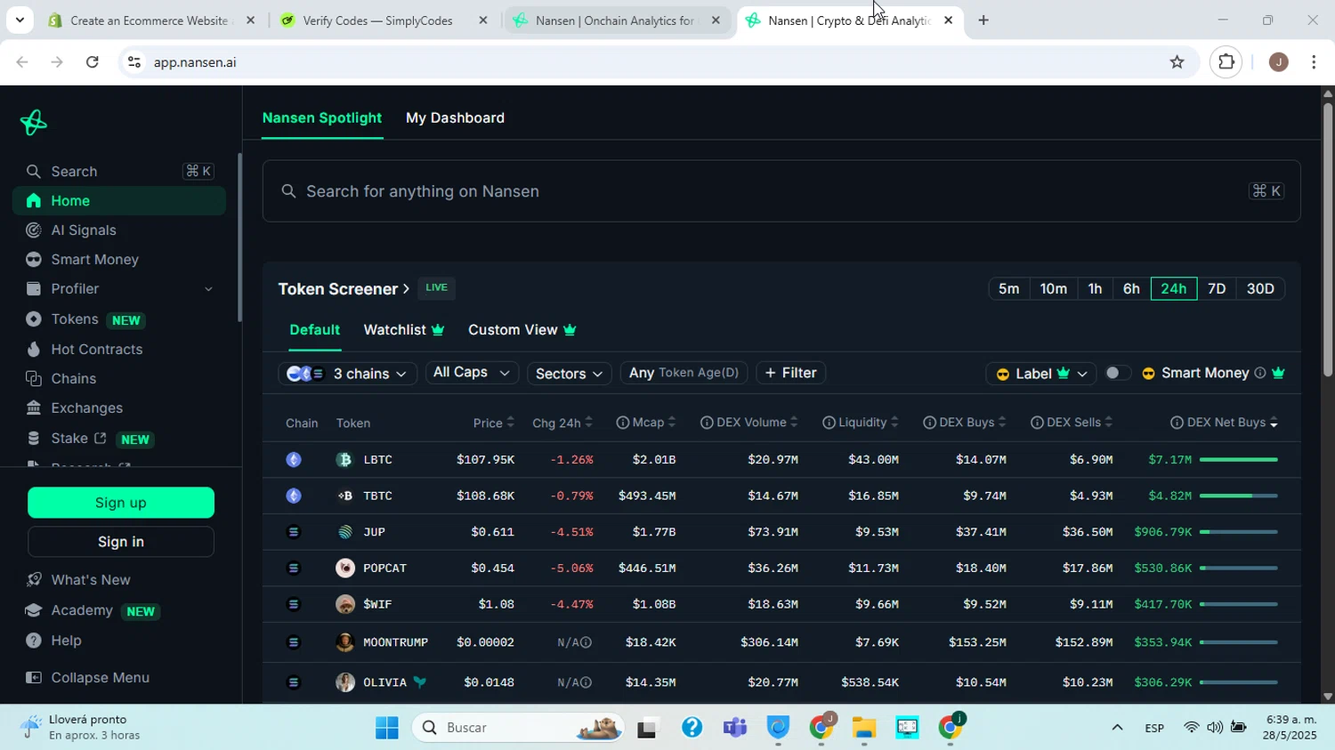Image resolution: width=1335 pixels, height=750 pixels.
Task: Open Hot Contracts in the sidebar
Action: pos(118,350)
